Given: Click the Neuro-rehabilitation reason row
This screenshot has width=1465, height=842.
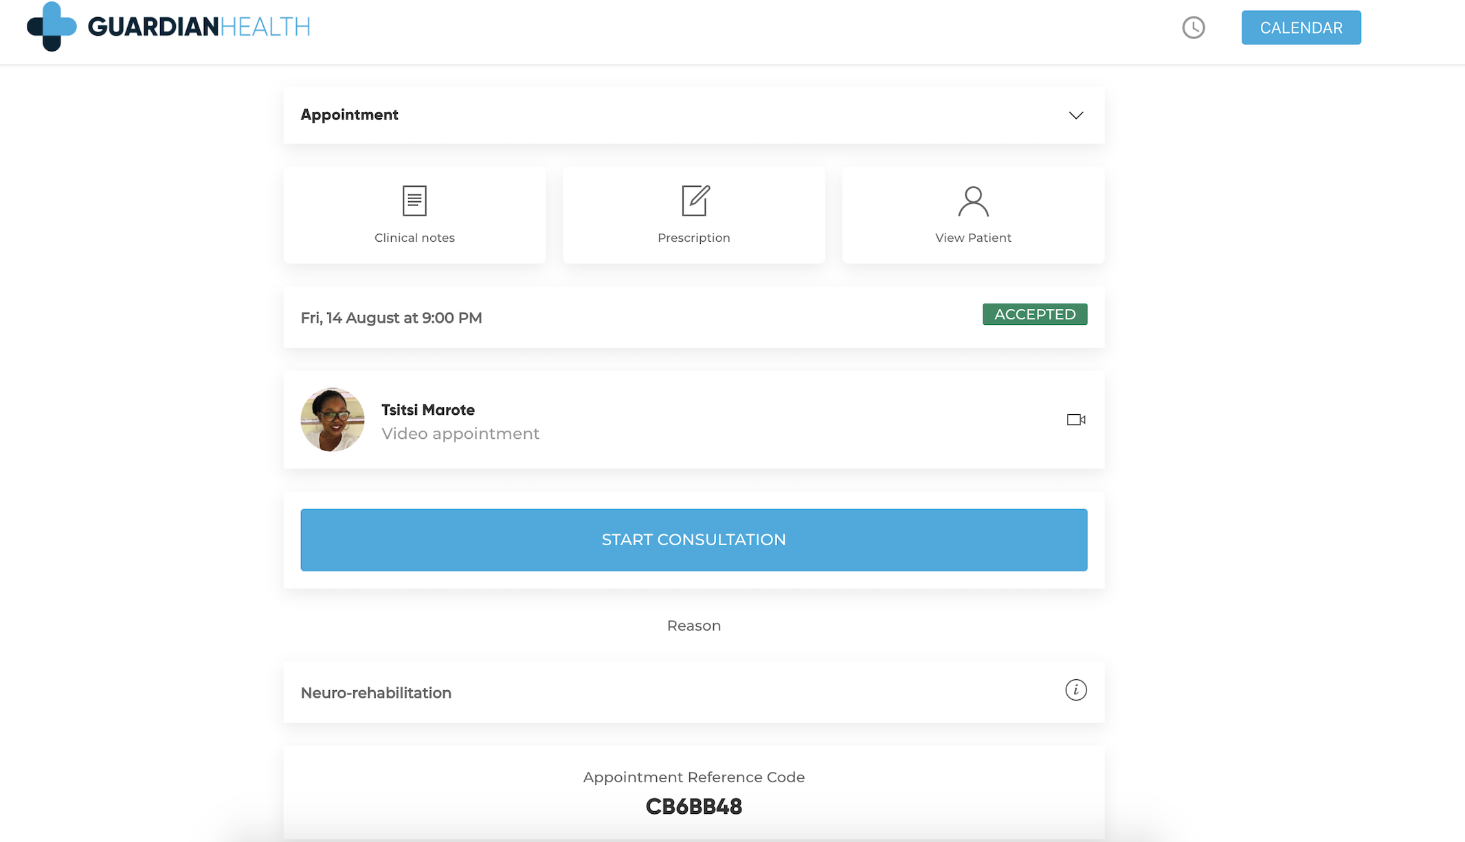Looking at the screenshot, I should pos(376,693).
